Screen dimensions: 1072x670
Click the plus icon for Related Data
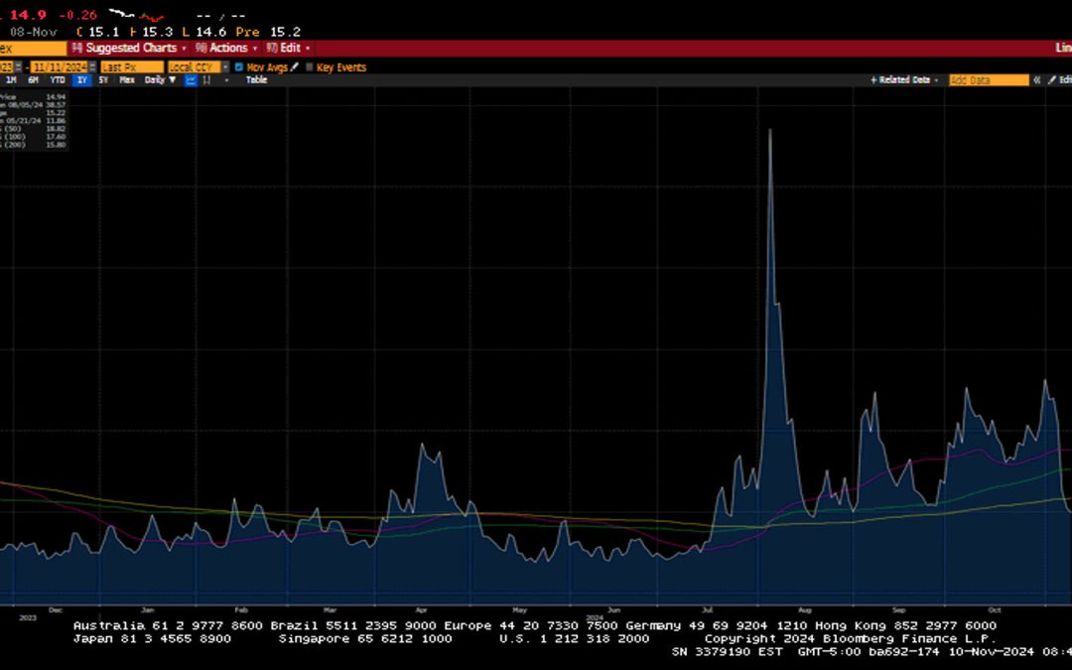point(873,79)
